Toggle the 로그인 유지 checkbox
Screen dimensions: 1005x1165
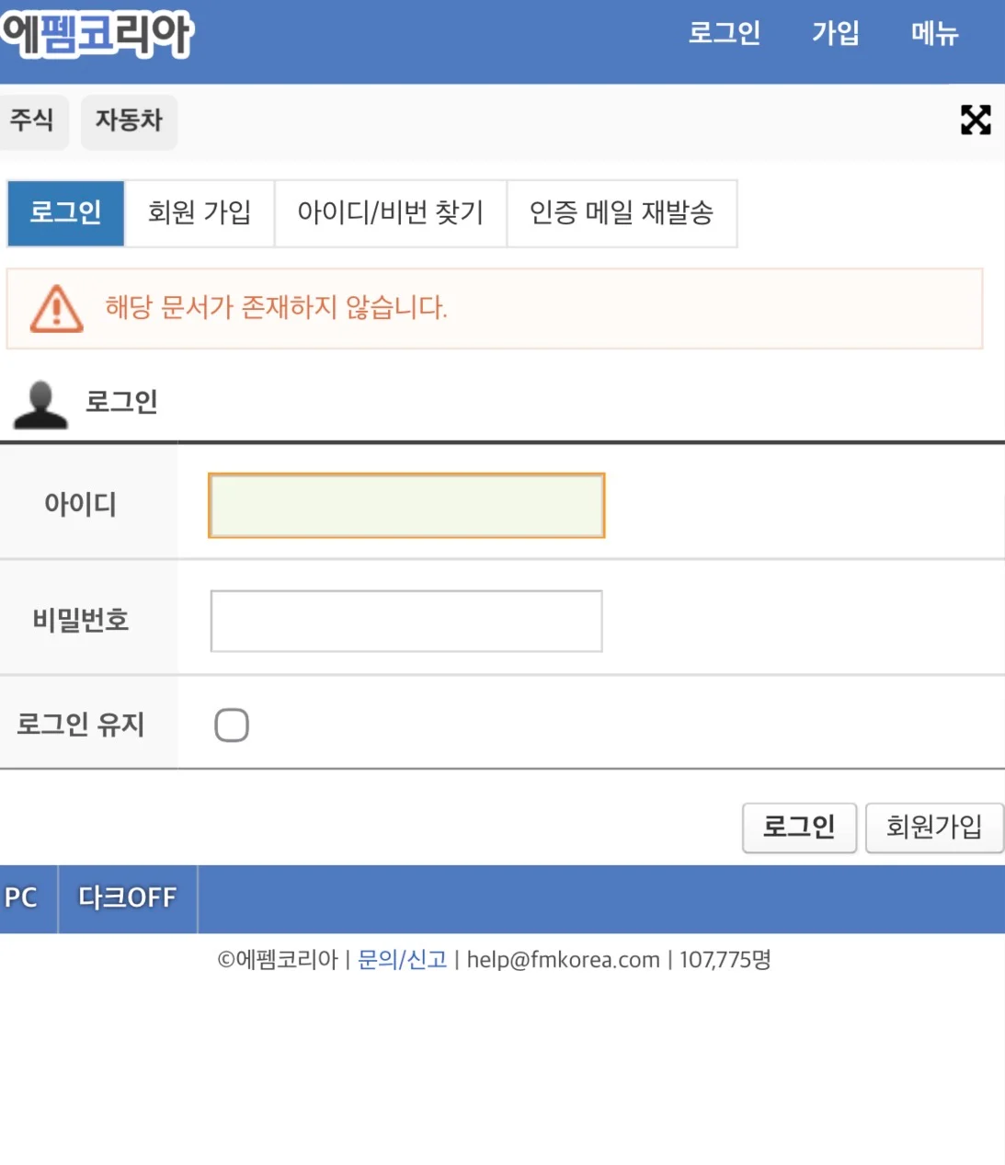click(x=232, y=725)
